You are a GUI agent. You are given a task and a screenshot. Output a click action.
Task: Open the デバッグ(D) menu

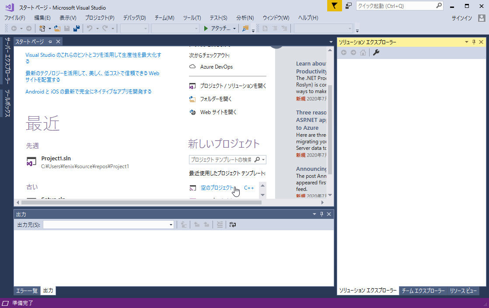click(134, 18)
